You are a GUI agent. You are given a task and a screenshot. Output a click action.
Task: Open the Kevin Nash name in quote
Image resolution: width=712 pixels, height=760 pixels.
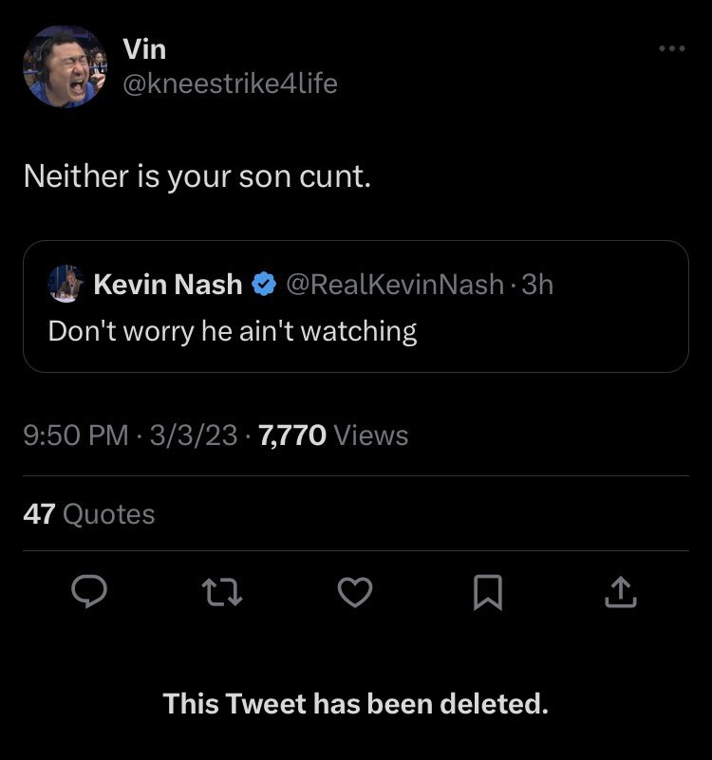coord(168,284)
